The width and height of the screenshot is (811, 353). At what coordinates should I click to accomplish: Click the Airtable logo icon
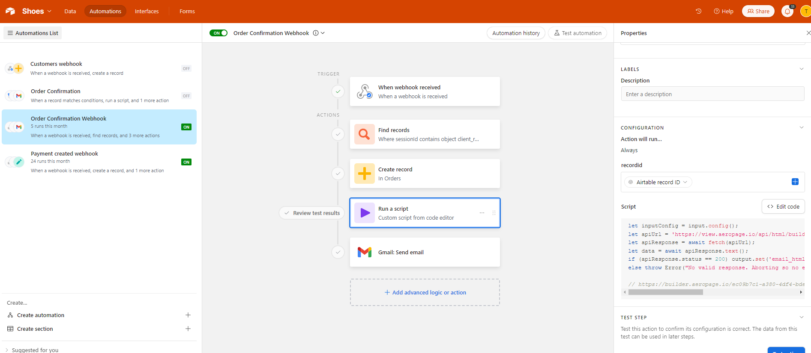point(10,11)
